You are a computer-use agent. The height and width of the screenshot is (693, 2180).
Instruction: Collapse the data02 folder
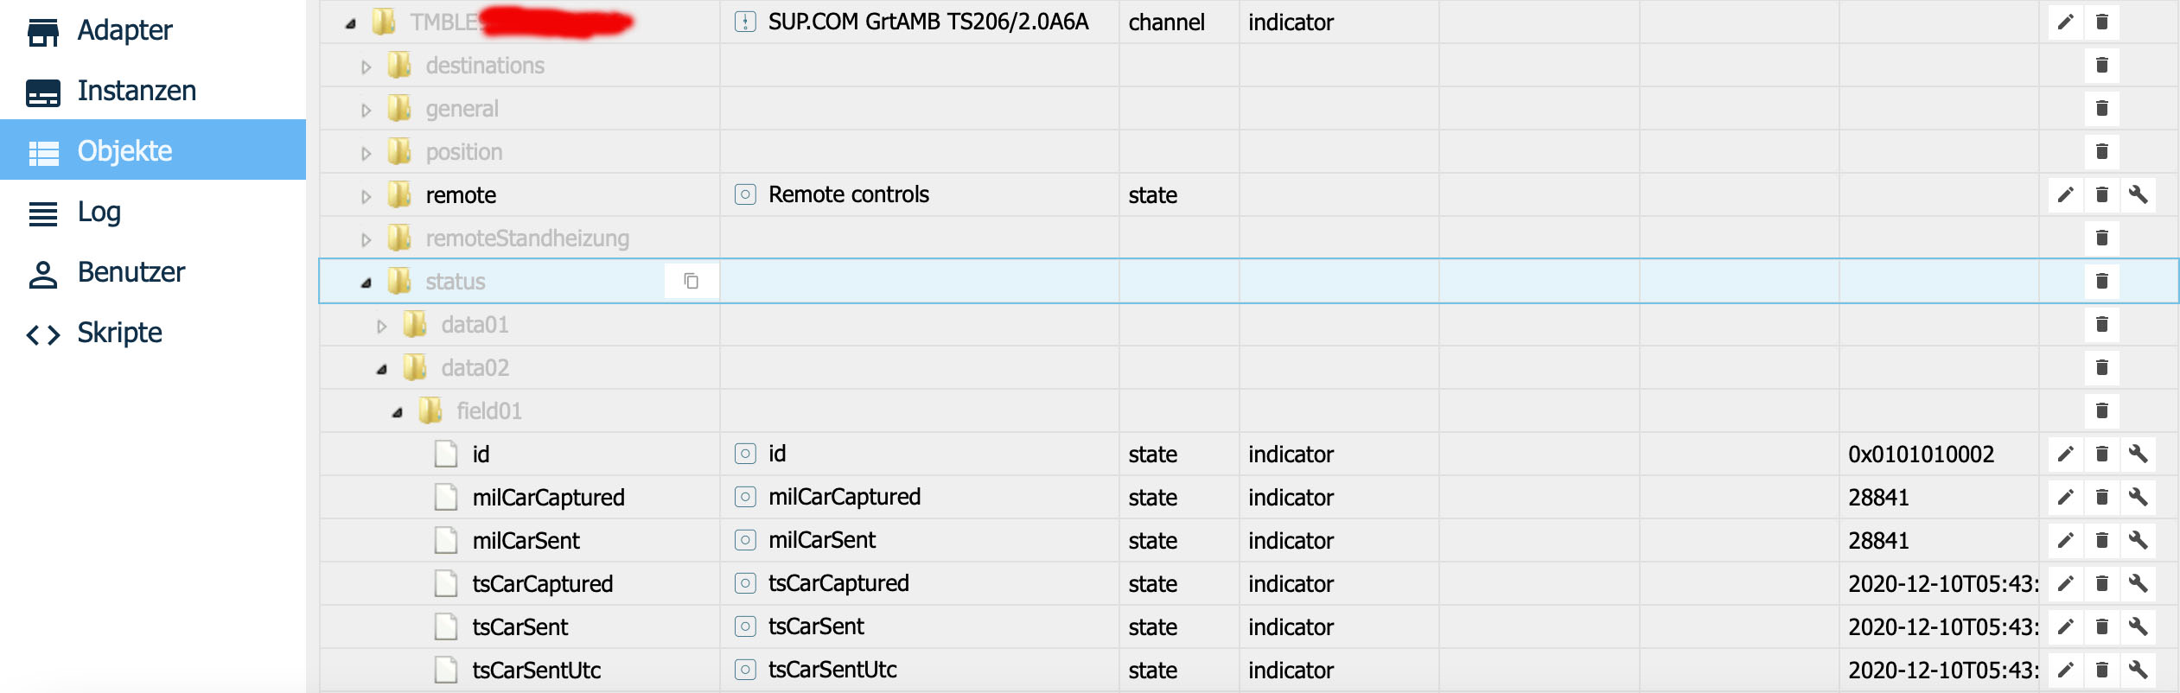pos(381,369)
